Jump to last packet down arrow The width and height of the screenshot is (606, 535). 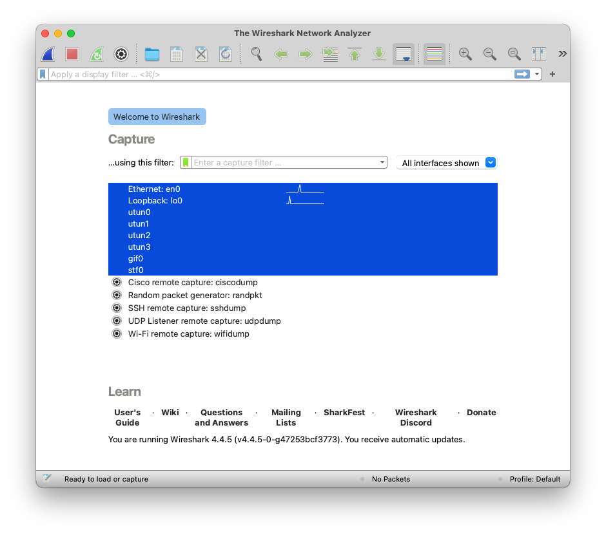click(x=379, y=54)
